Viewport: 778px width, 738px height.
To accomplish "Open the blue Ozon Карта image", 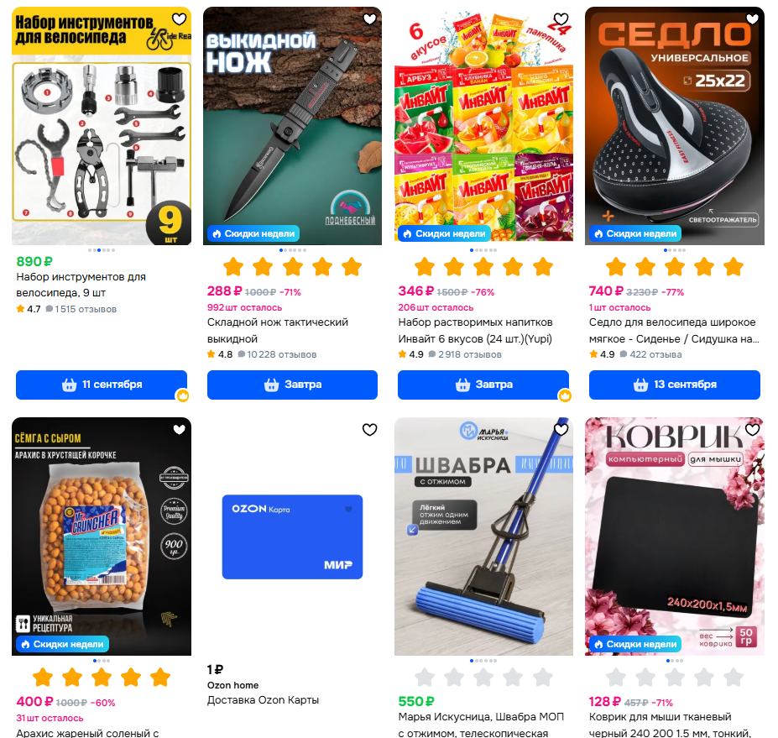I will click(292, 537).
